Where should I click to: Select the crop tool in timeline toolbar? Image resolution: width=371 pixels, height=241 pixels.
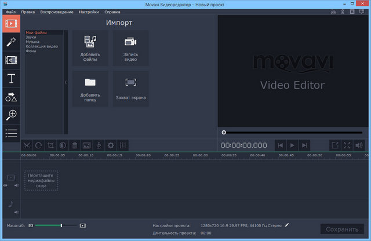click(51, 145)
